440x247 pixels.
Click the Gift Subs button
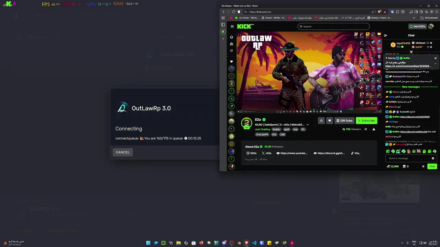[344, 120]
